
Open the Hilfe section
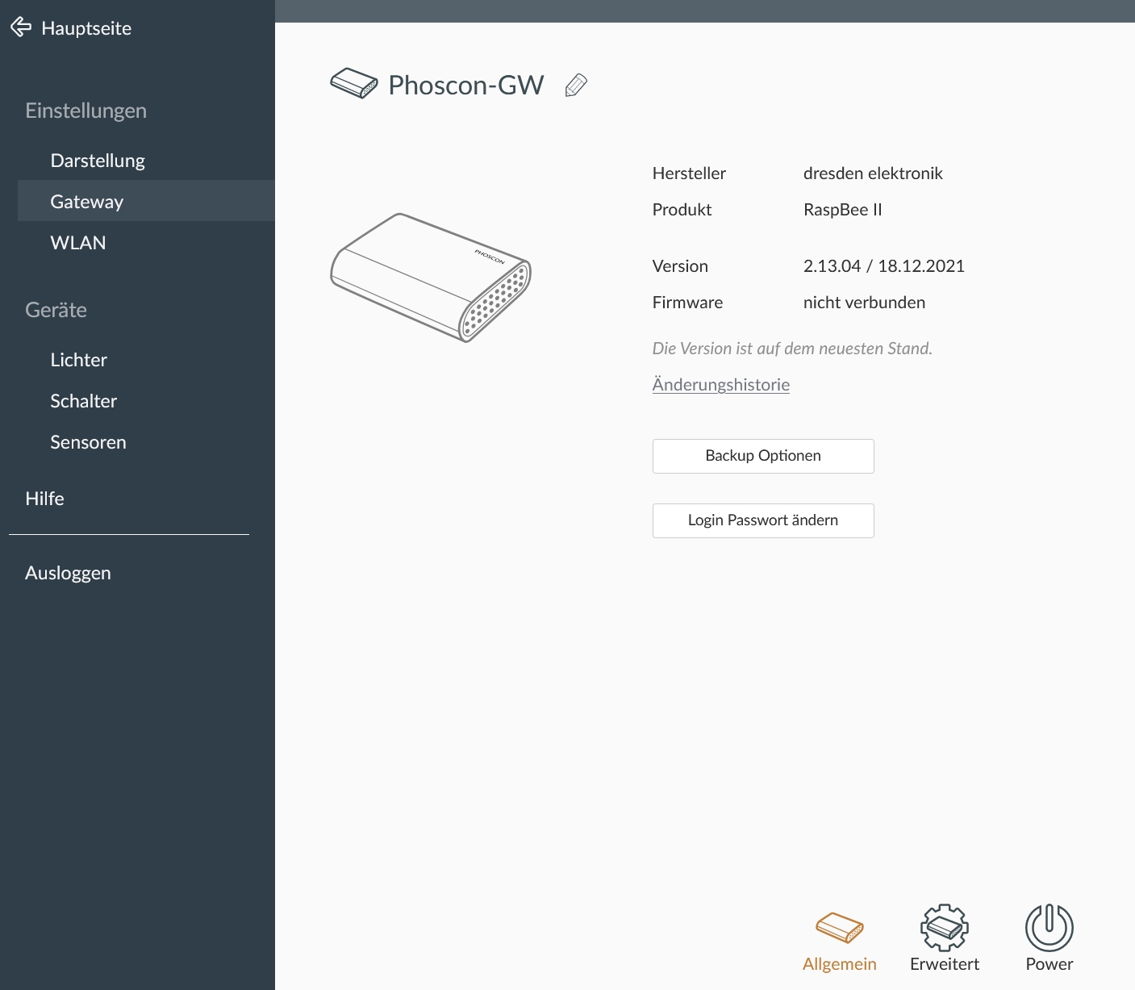45,499
